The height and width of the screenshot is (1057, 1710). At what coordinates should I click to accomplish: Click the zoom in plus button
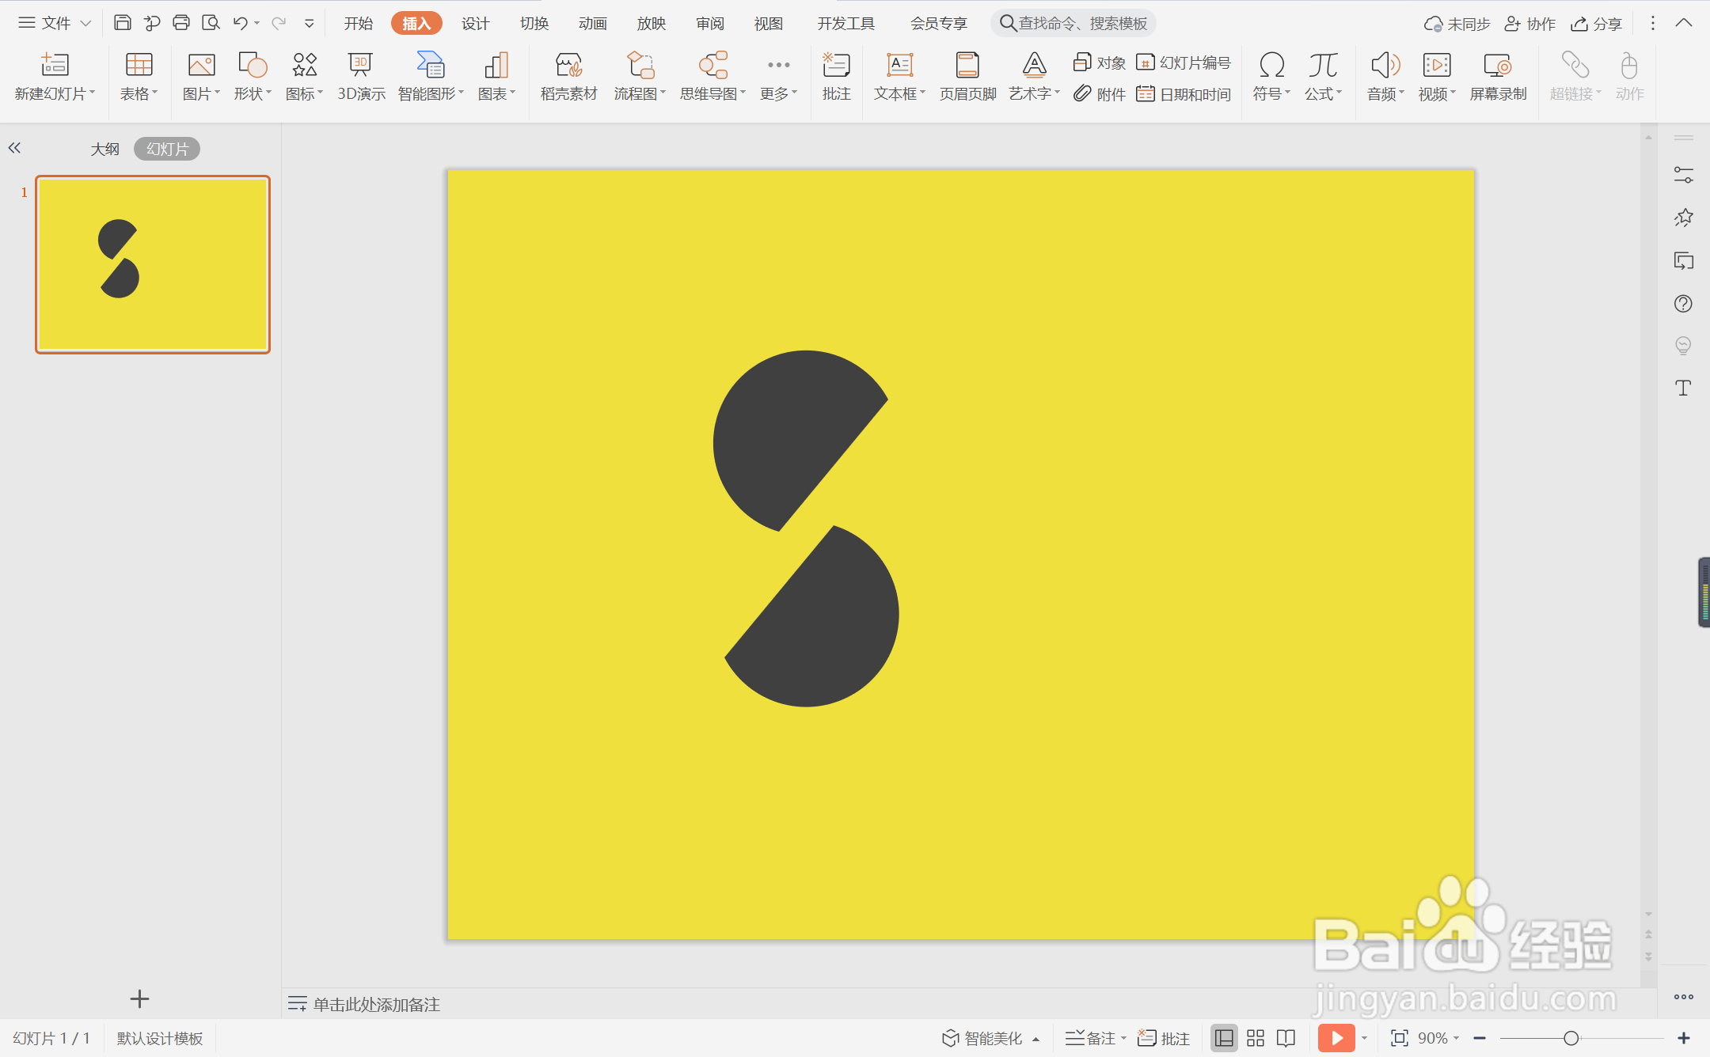pos(1684,1038)
